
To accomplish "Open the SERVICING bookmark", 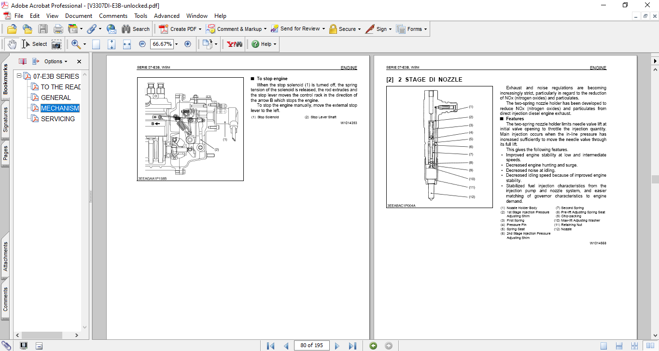I will pos(57,119).
